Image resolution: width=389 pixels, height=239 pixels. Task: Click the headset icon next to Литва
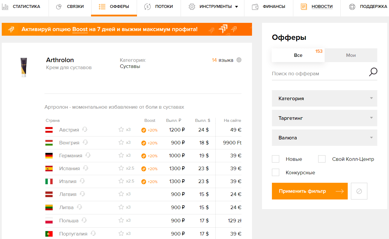[x=79, y=207]
